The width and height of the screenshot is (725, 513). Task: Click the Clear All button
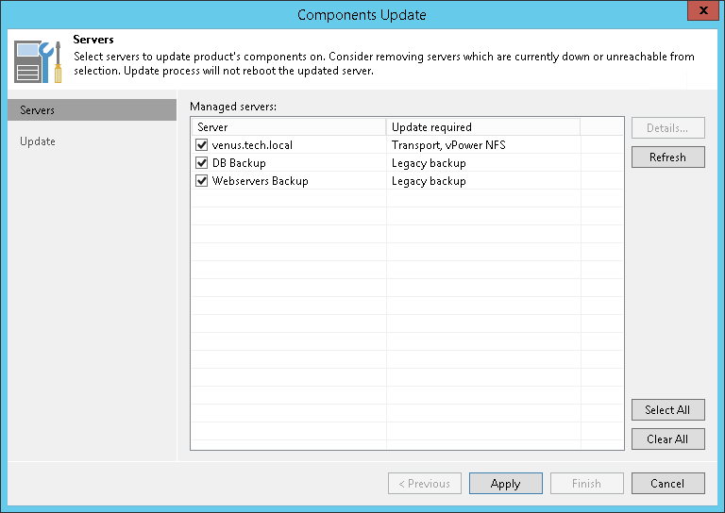coord(667,439)
